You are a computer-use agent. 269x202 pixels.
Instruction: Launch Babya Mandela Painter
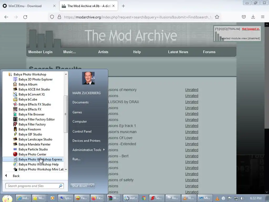click(32, 144)
